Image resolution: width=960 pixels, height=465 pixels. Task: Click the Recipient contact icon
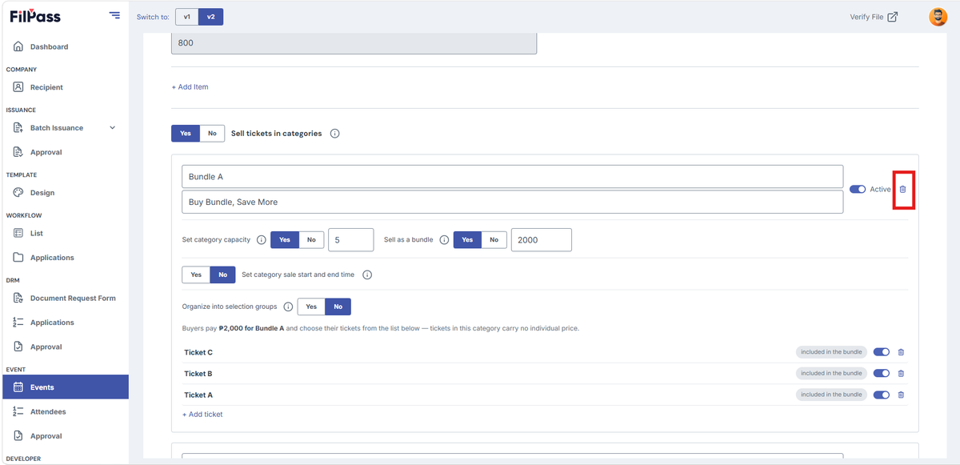[x=18, y=87]
